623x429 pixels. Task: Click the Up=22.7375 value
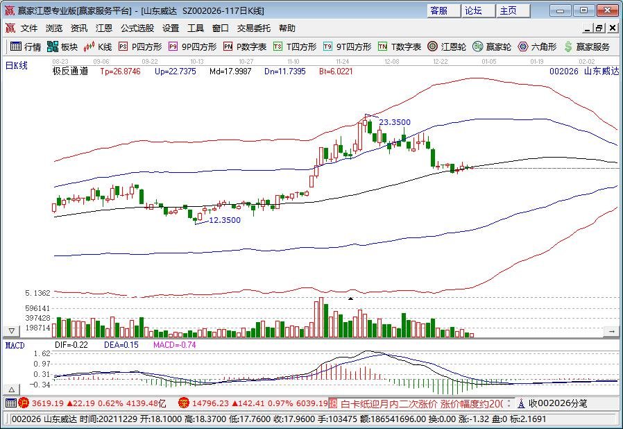176,71
